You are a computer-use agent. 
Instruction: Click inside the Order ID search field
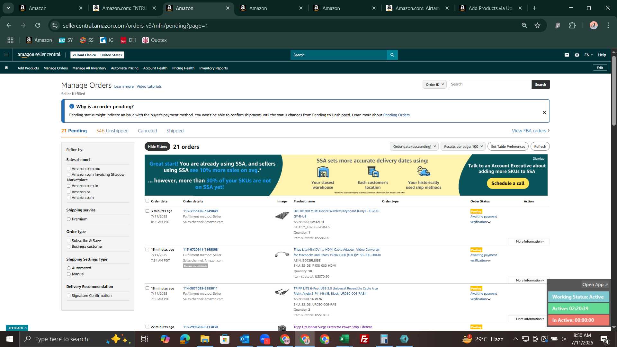click(490, 84)
